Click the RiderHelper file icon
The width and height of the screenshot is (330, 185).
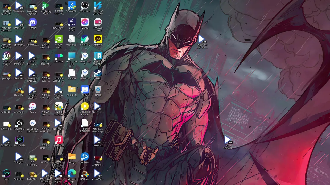click(x=72, y=41)
